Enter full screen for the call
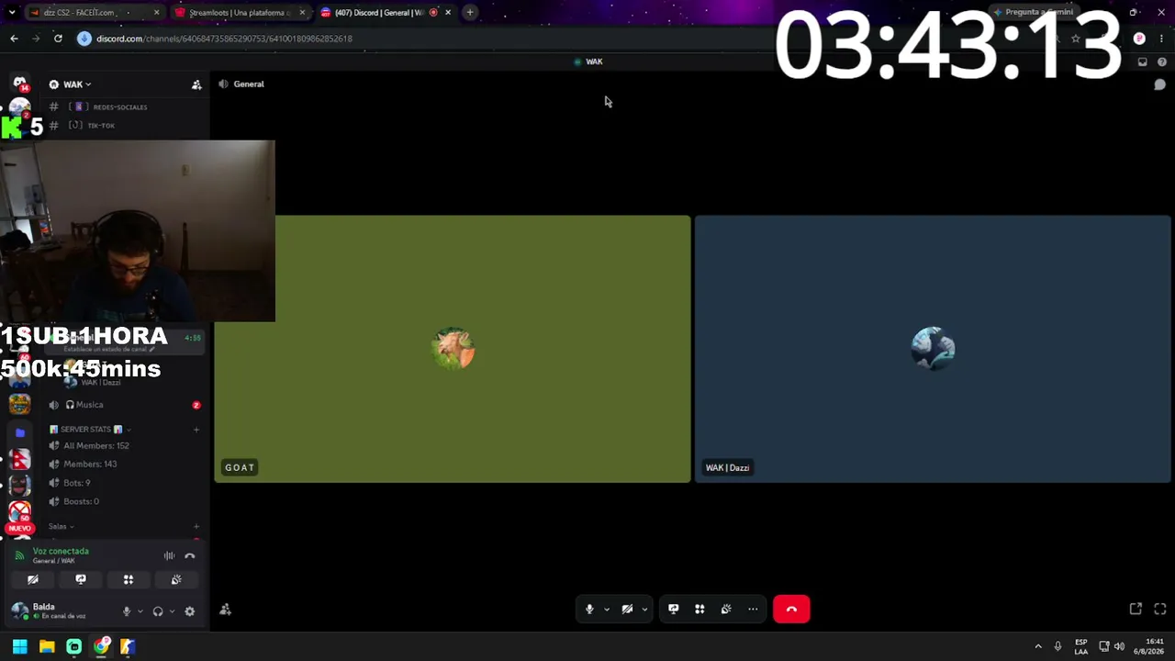1175x661 pixels. pos(1160,609)
